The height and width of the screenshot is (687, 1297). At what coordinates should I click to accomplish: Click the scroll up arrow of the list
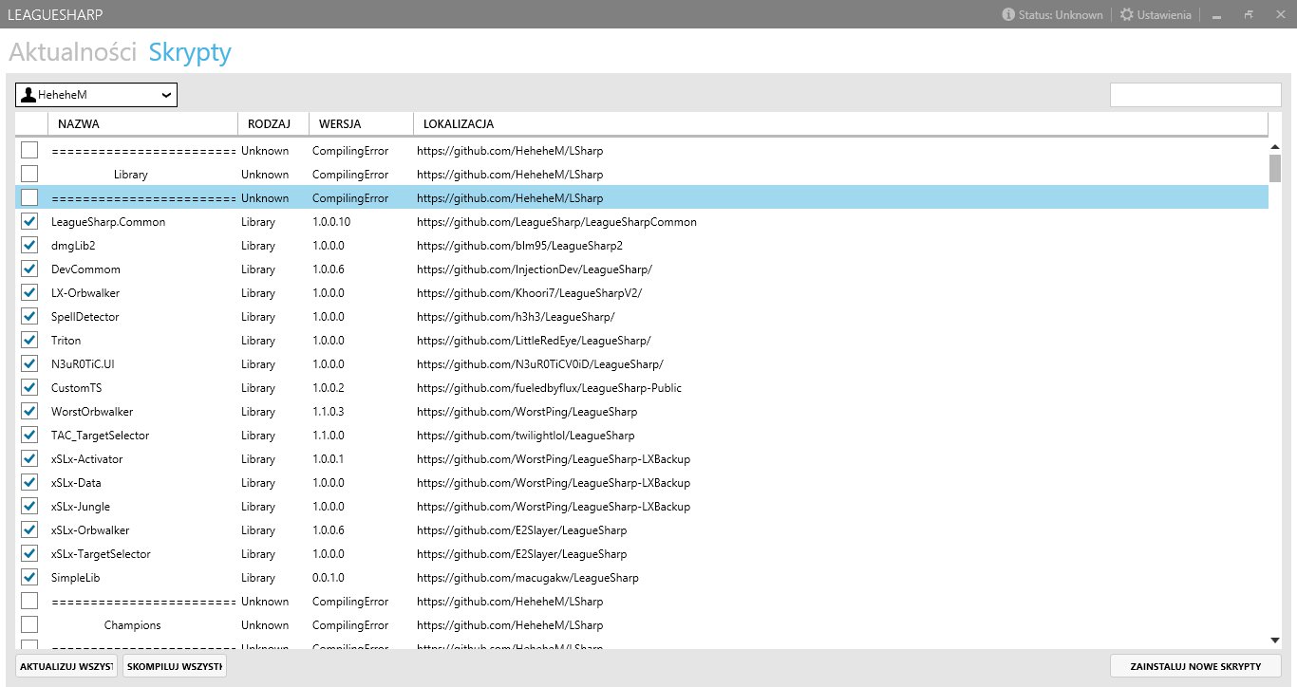(1275, 147)
